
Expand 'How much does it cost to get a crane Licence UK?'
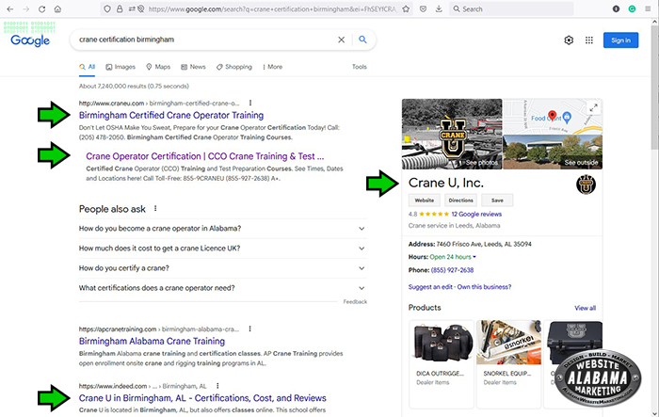[223, 249]
